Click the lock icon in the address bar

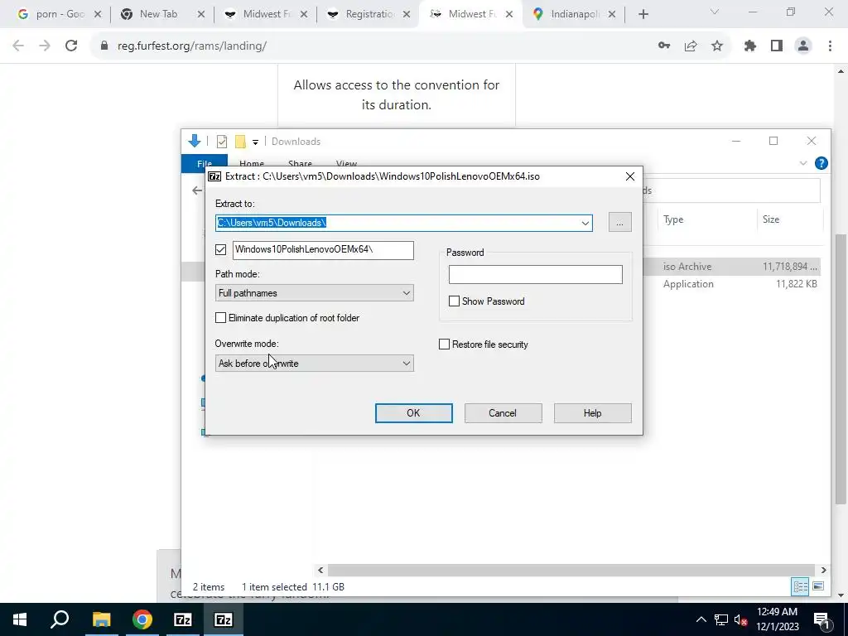click(104, 46)
